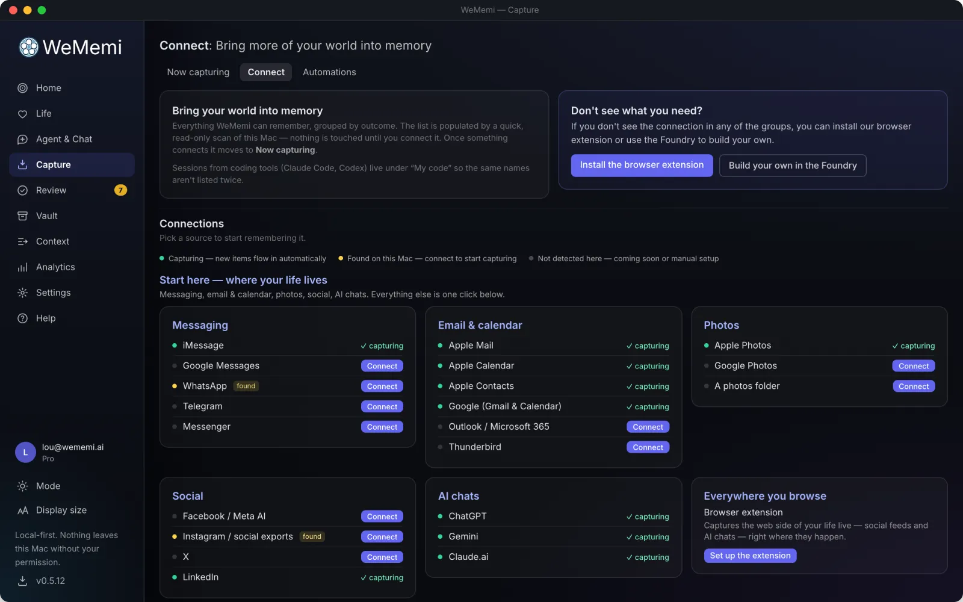
Task: Click the Mode sun icon
Action: [x=22, y=486]
